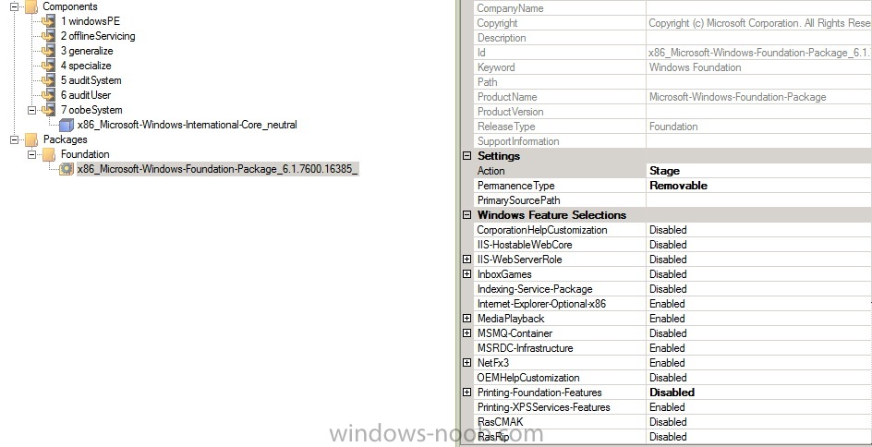
Task: Click the 3 generalize pass icon
Action: coord(49,51)
